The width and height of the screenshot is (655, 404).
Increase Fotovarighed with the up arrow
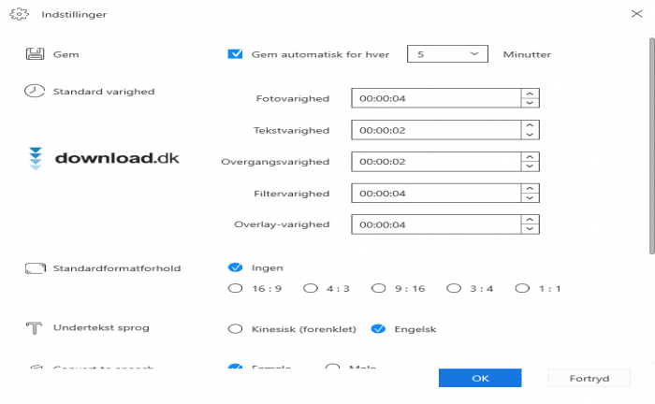point(531,94)
